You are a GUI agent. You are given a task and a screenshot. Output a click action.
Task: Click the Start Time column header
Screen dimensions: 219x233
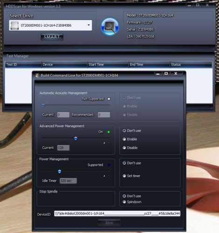tap(108, 64)
